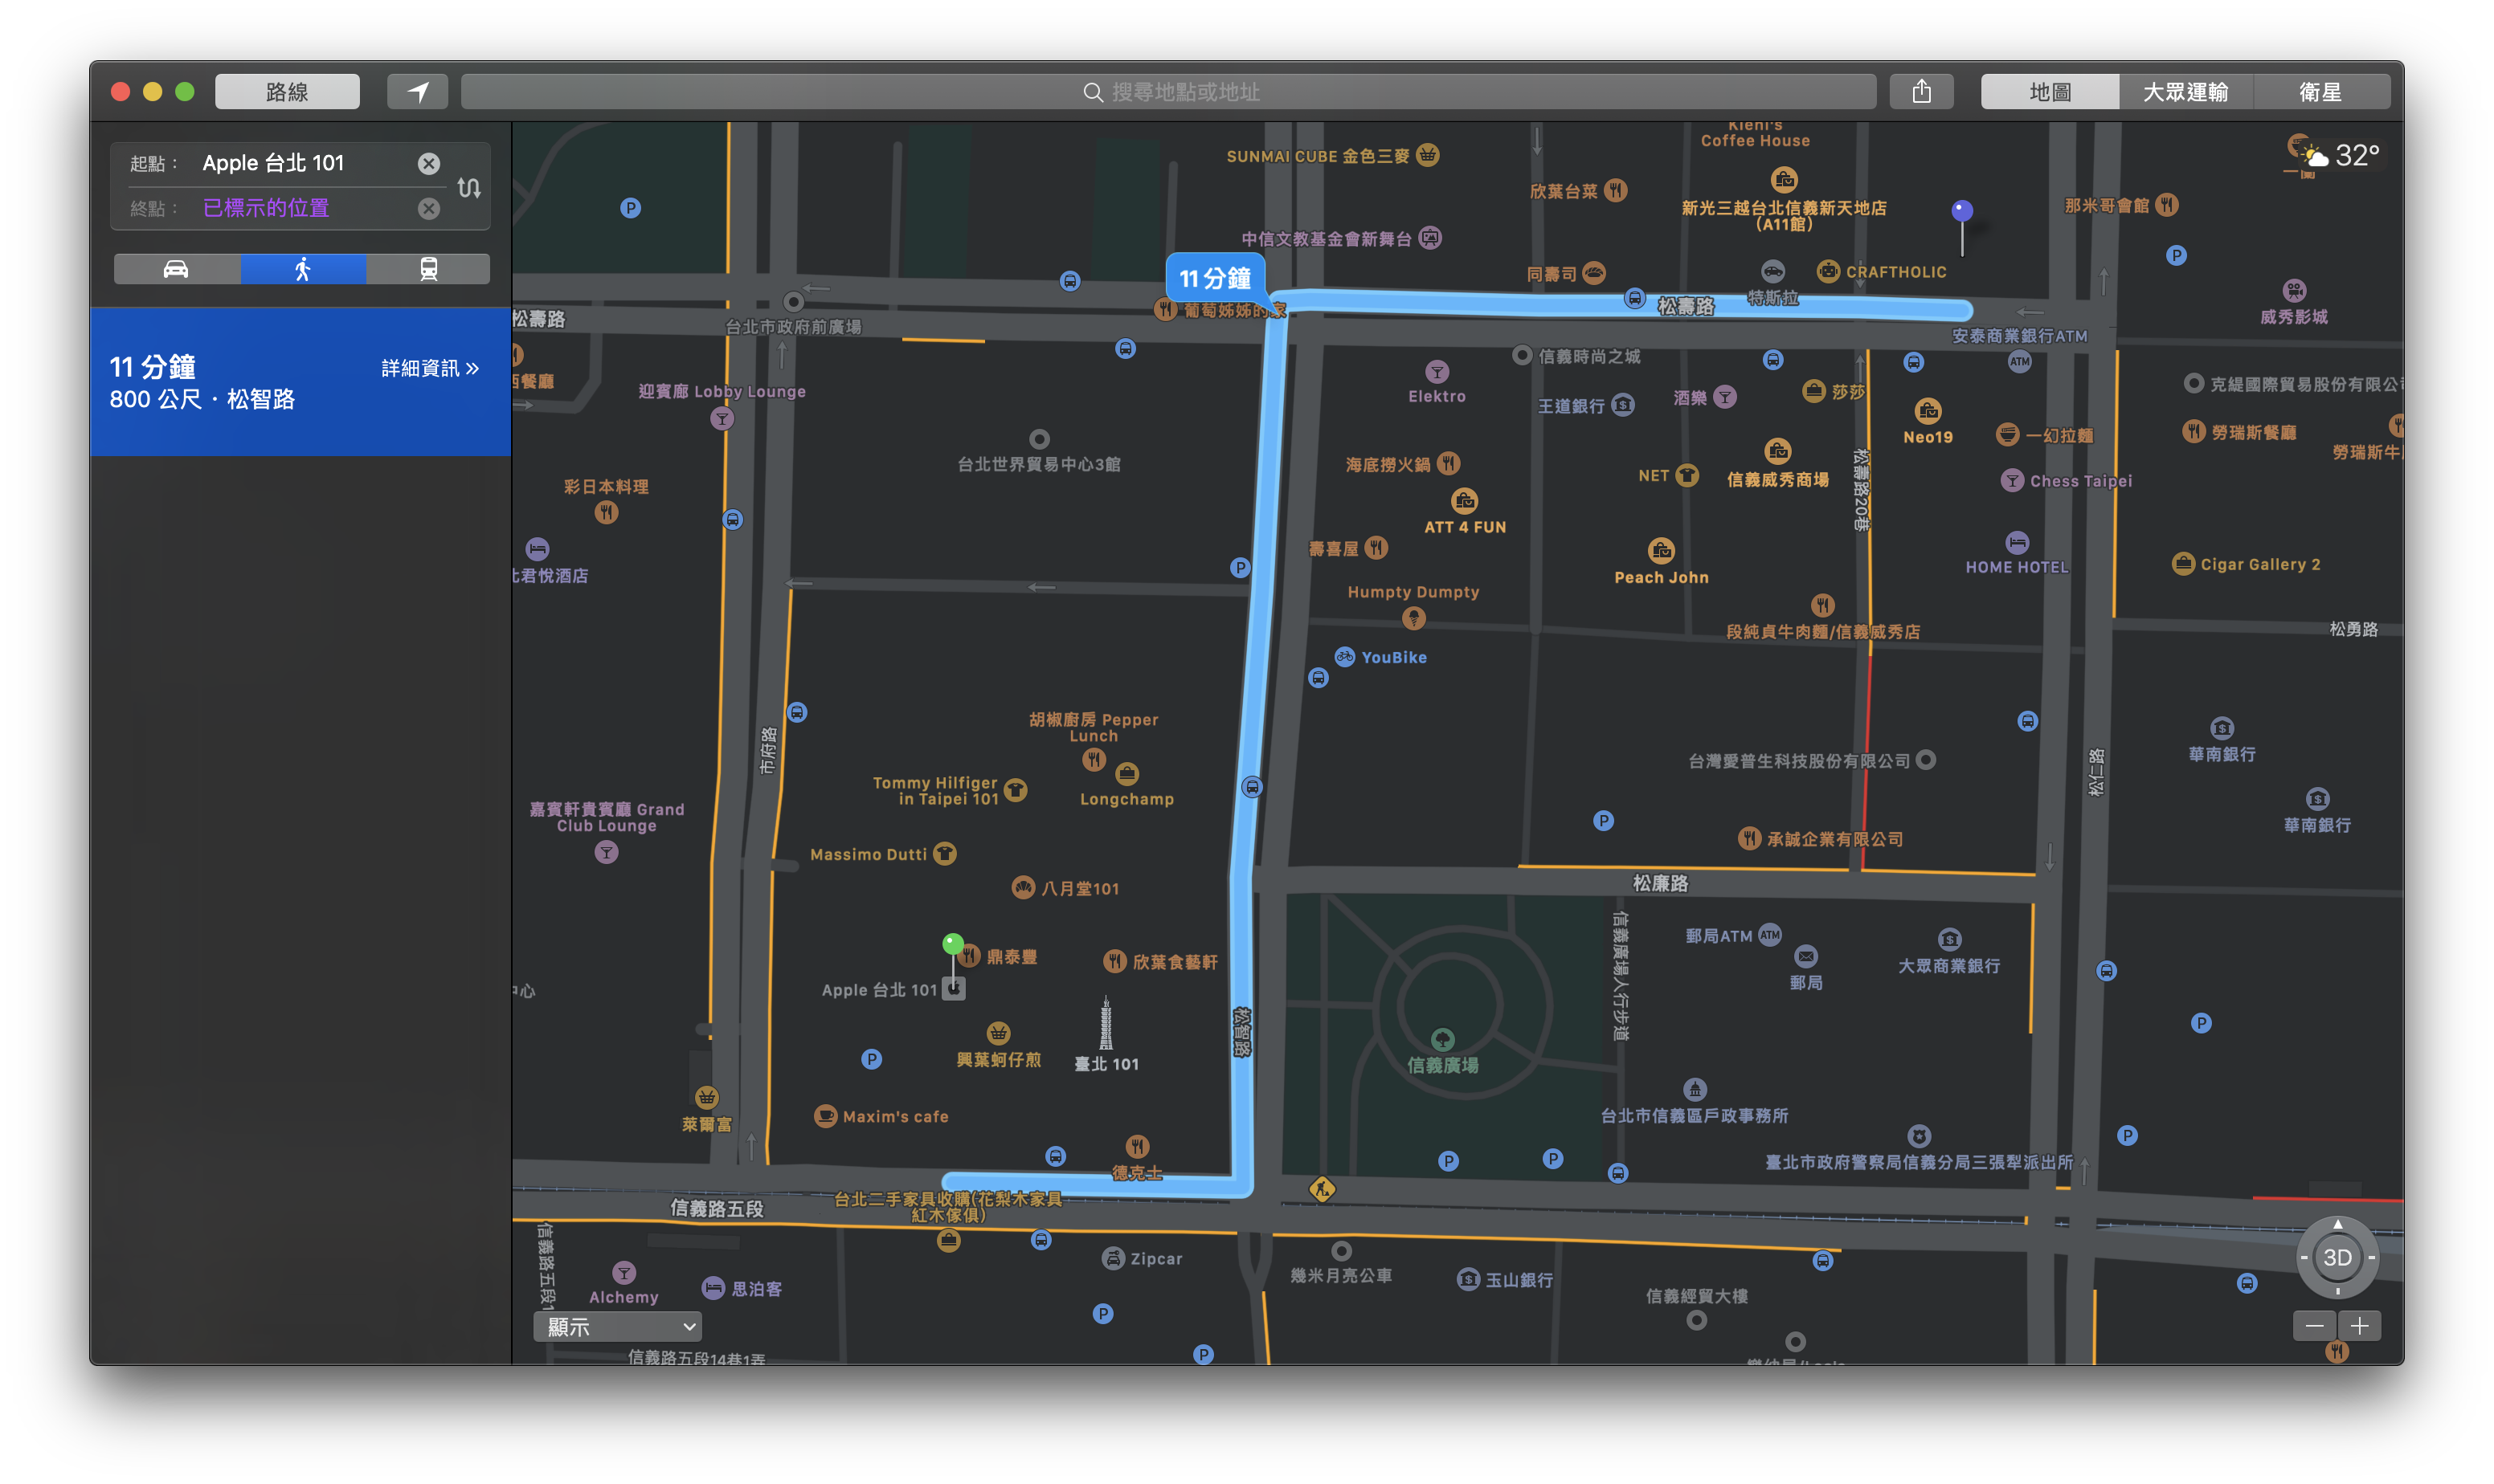2494x1484 pixels.
Task: Select the Cigar Gallery 2 shop icon
Action: 2183,564
